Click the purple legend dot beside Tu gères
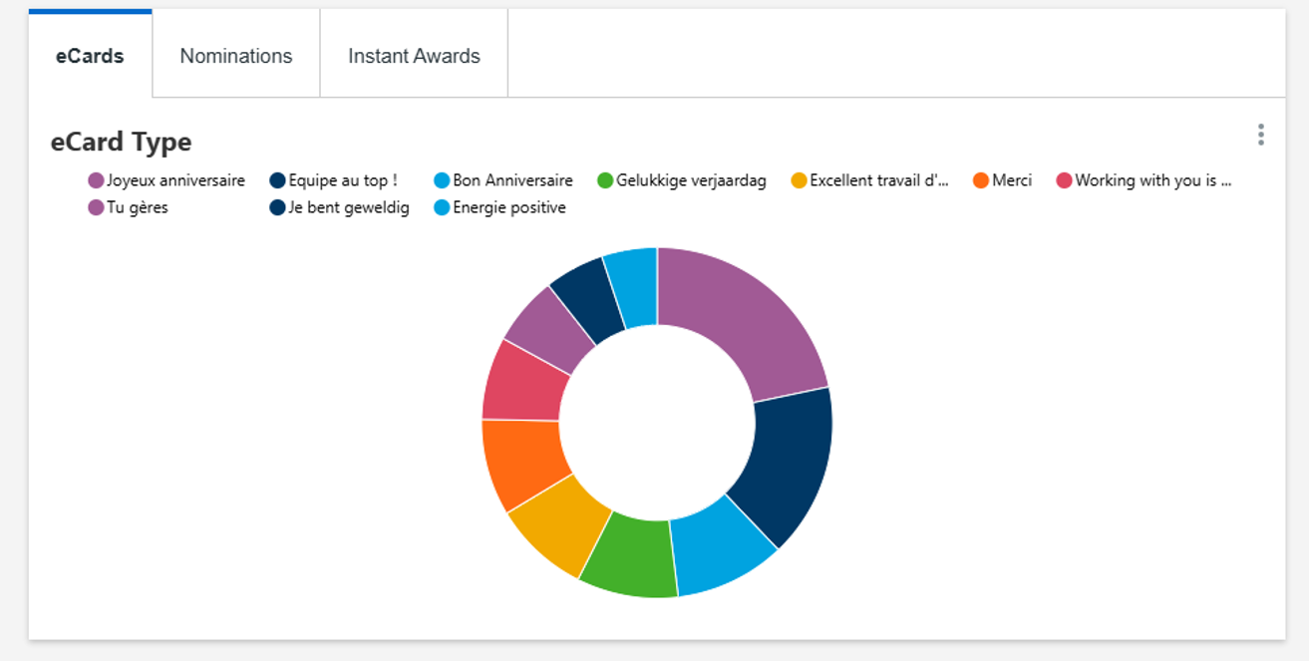1309x661 pixels. click(96, 207)
